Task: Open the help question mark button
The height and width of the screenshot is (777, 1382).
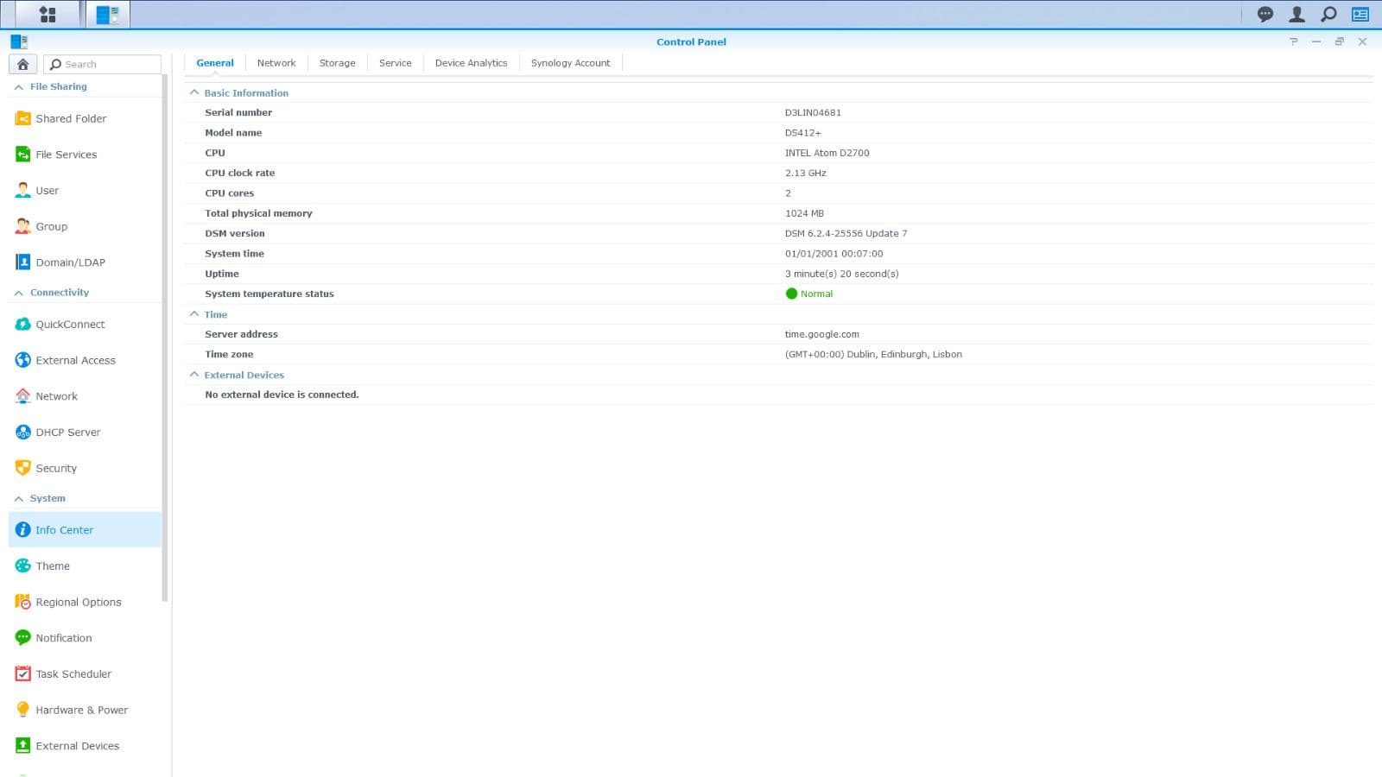Action: 1293,41
